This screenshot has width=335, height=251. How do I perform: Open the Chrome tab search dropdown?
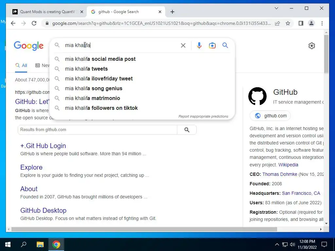276,8
